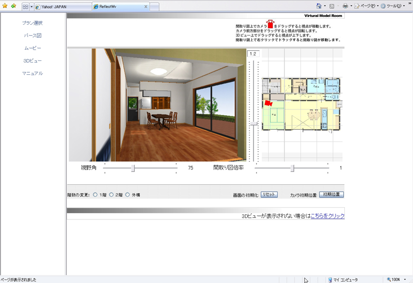413x283 pixels.
Task: Click the red camera icon on floor plan
Action: pyautogui.click(x=267, y=103)
